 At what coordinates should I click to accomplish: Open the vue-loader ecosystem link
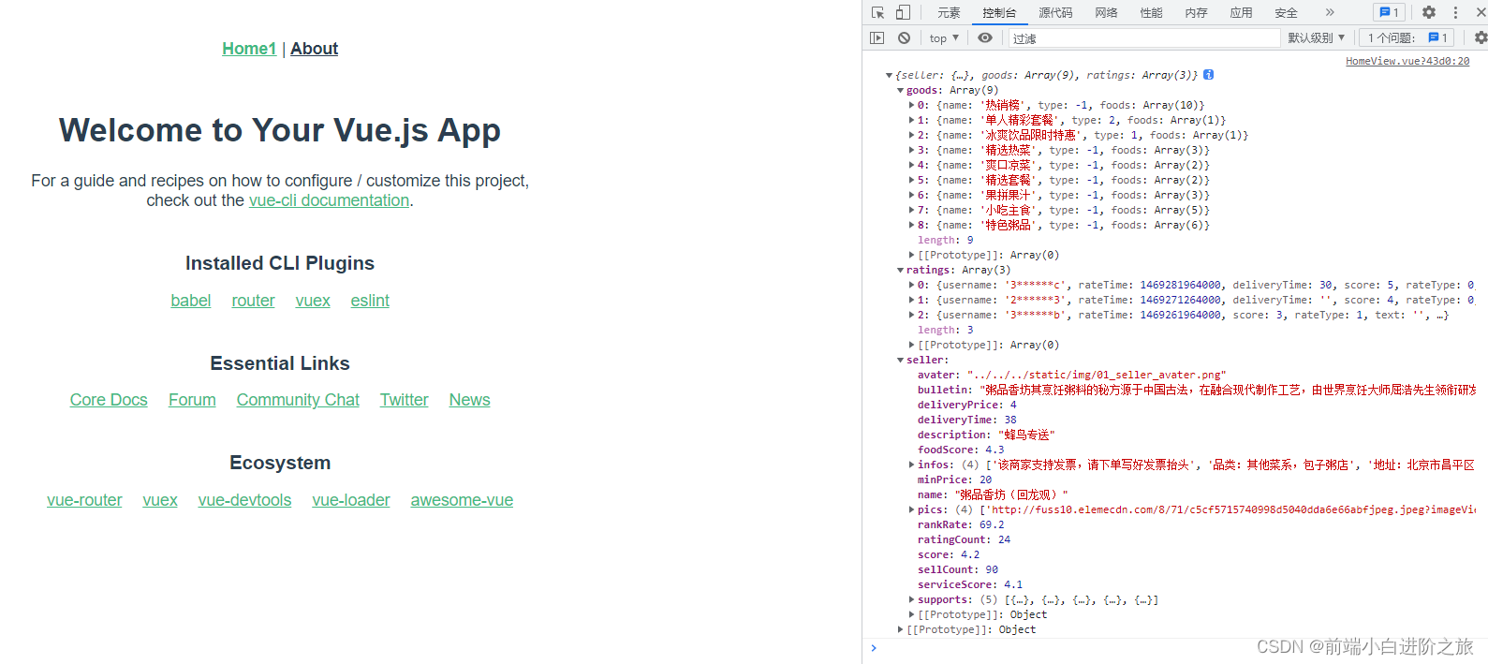(351, 500)
